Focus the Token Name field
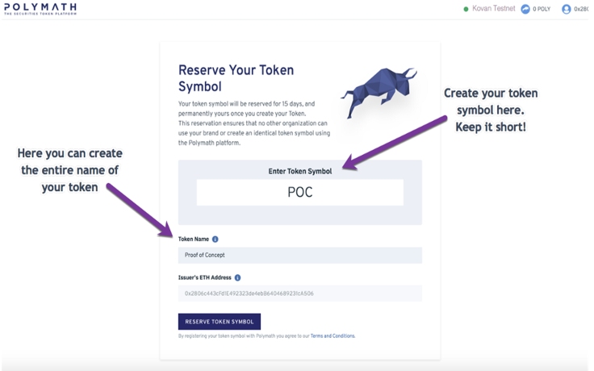 click(300, 255)
